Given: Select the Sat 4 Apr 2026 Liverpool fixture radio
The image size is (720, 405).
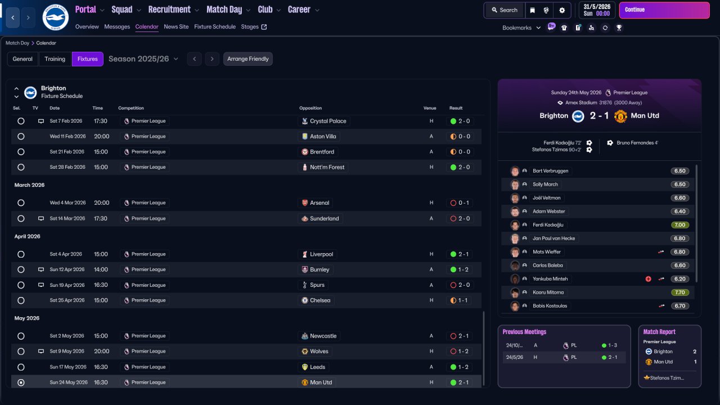Looking at the screenshot, I should [21, 254].
